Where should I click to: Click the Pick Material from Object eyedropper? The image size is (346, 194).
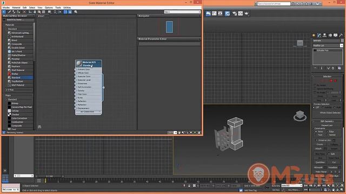click(10, 12)
